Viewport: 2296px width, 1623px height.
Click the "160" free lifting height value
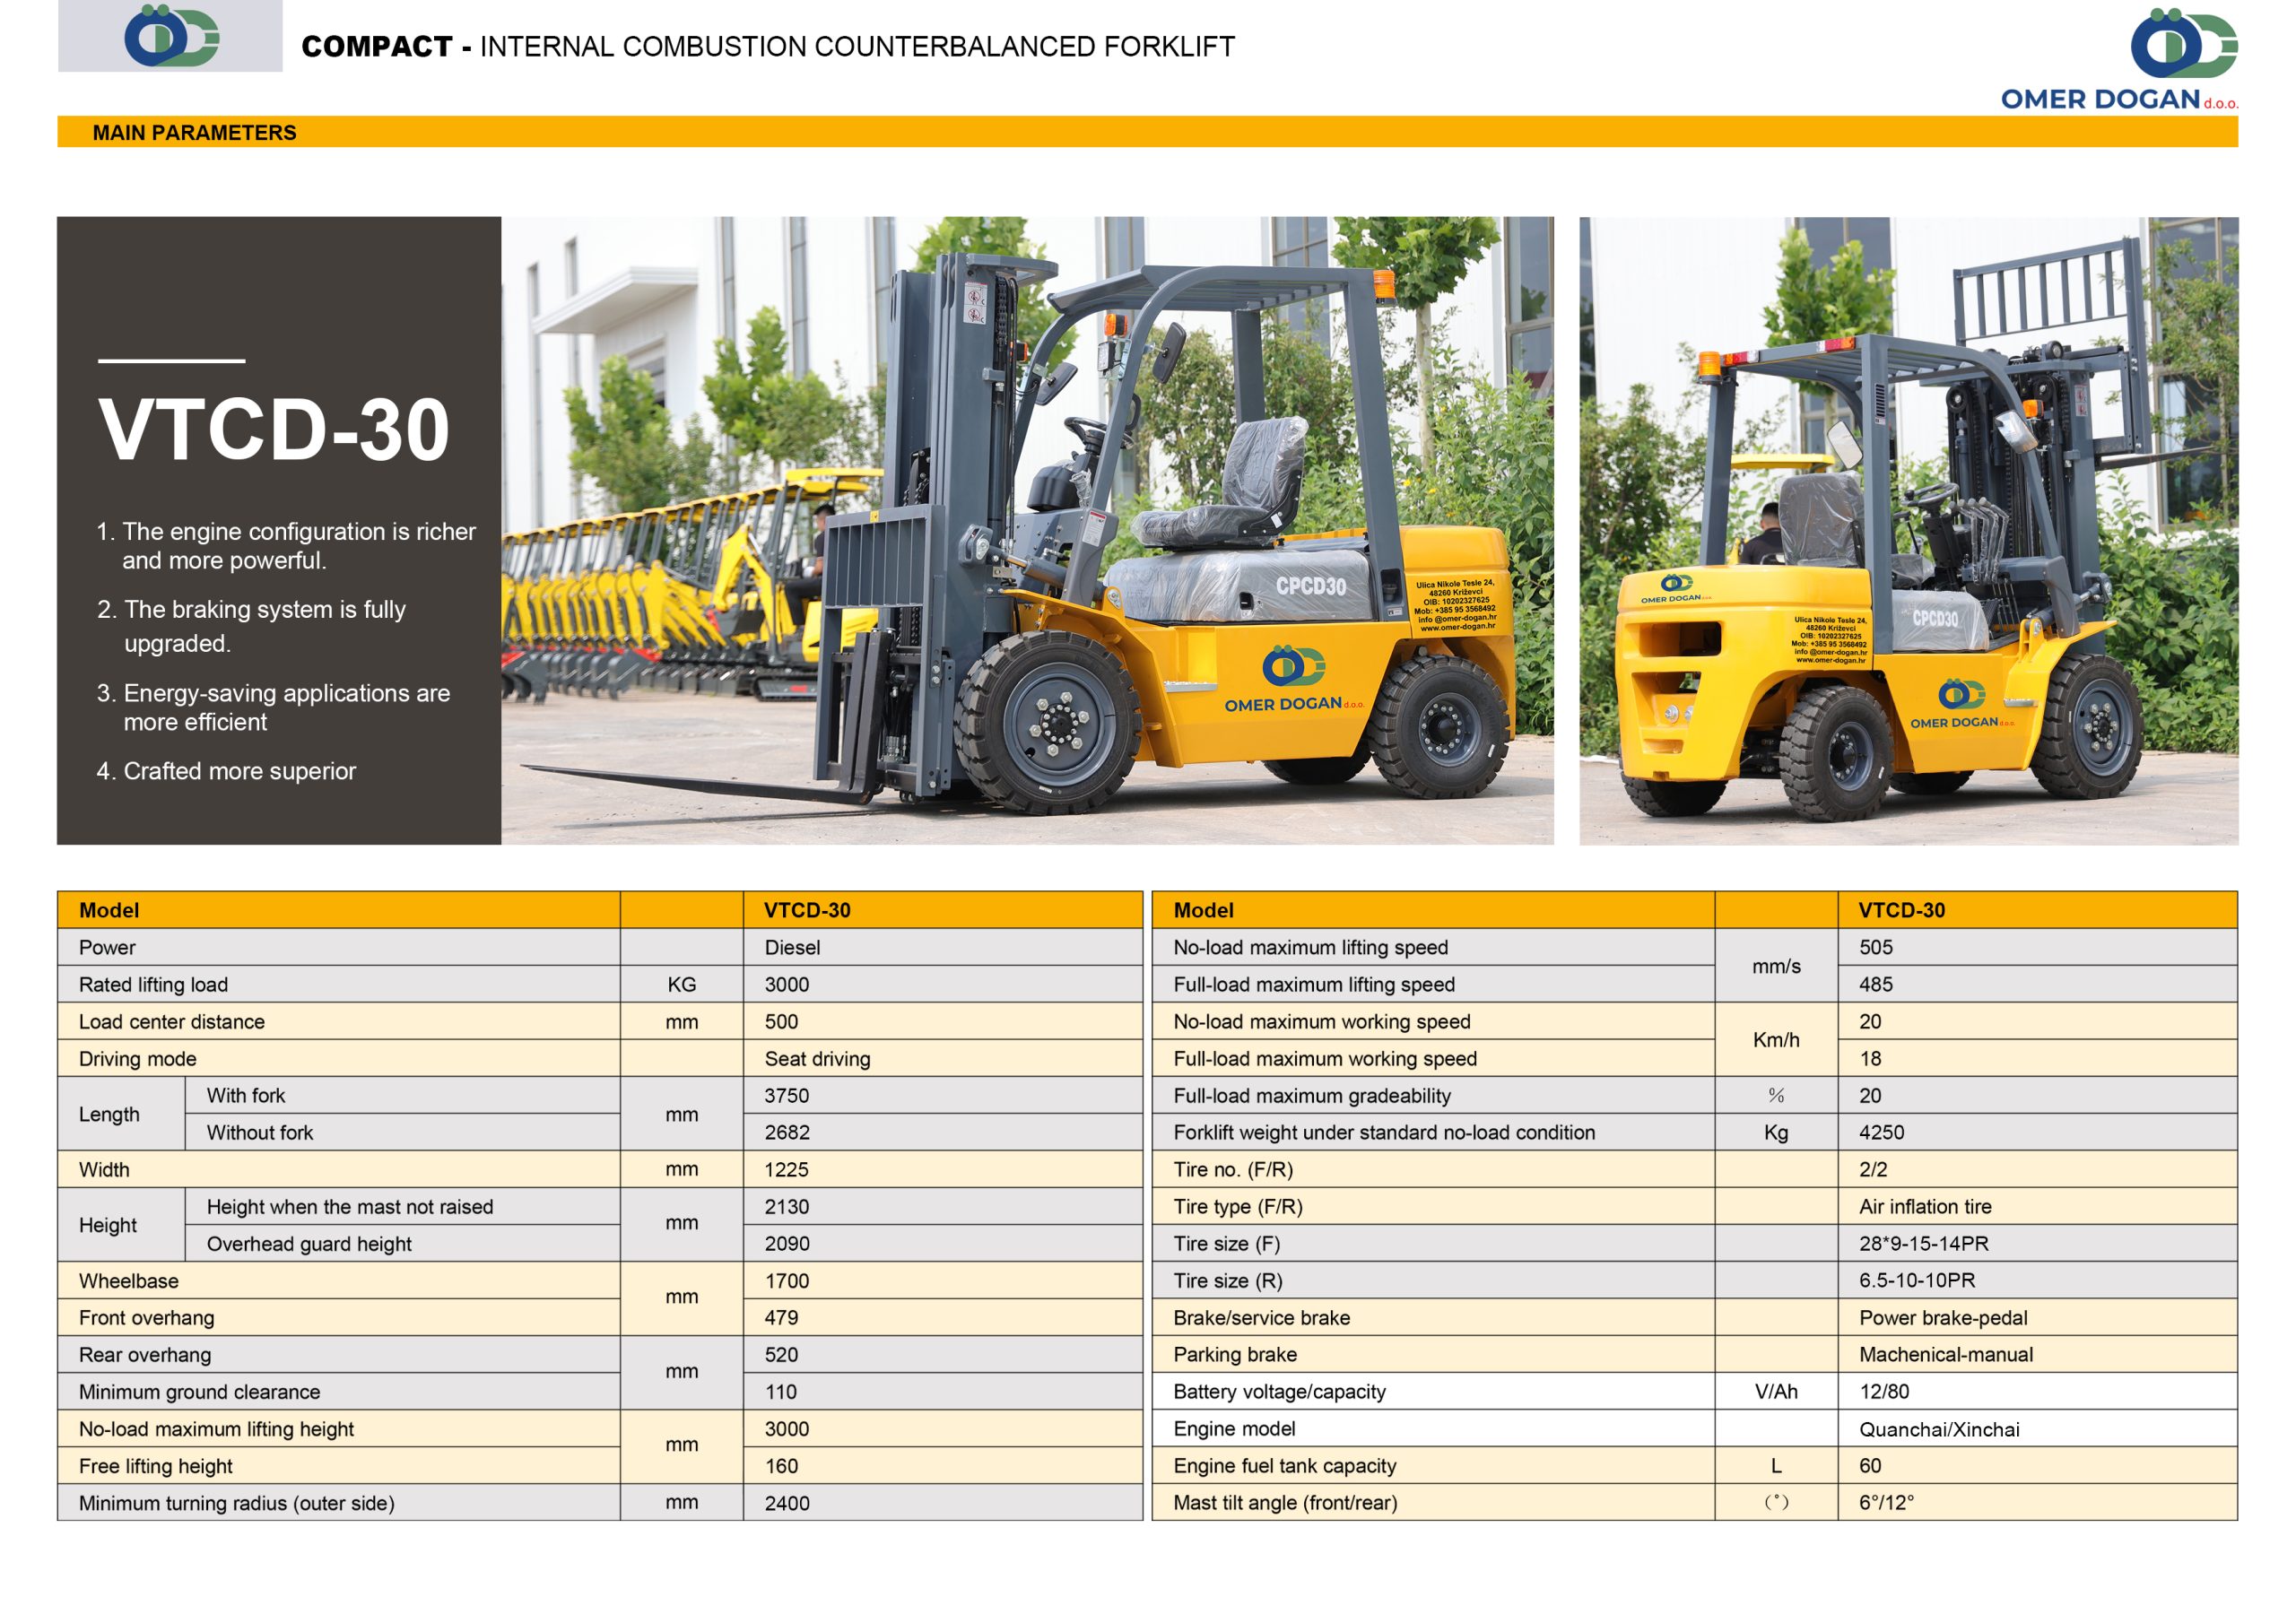781,1465
